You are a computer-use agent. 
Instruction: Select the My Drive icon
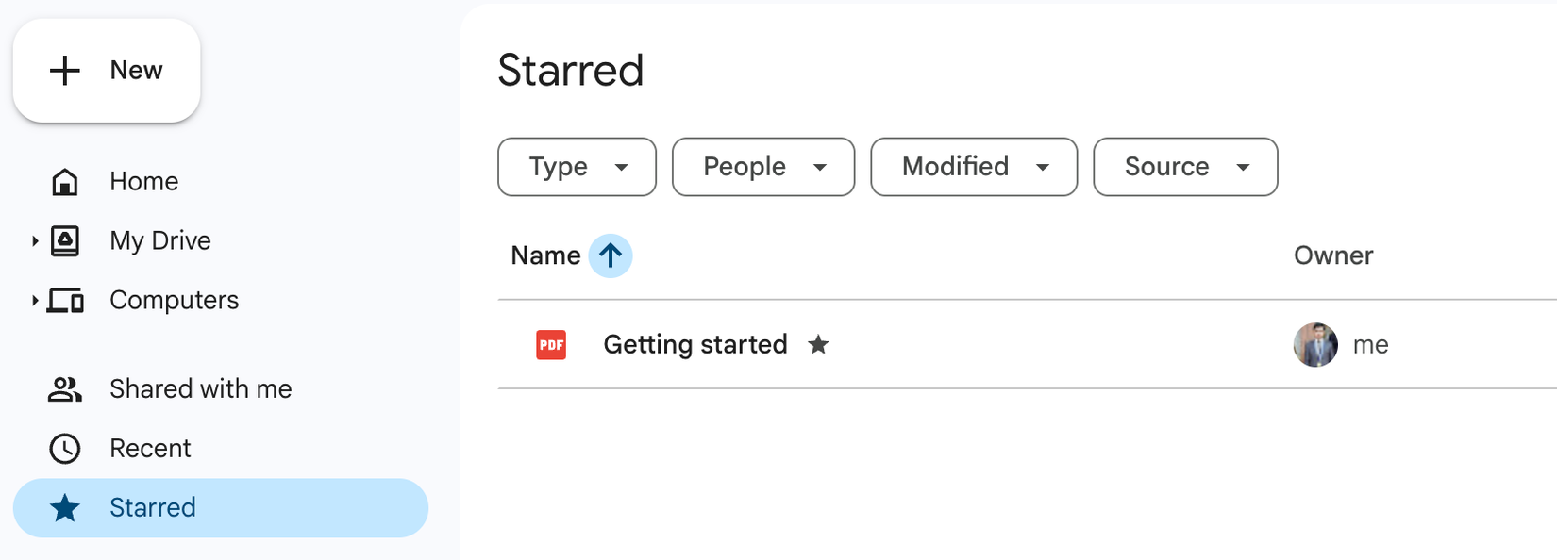64,240
